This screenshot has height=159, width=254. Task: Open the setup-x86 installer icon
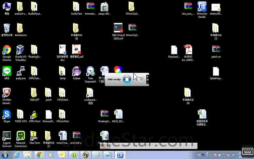coord(104,8)
